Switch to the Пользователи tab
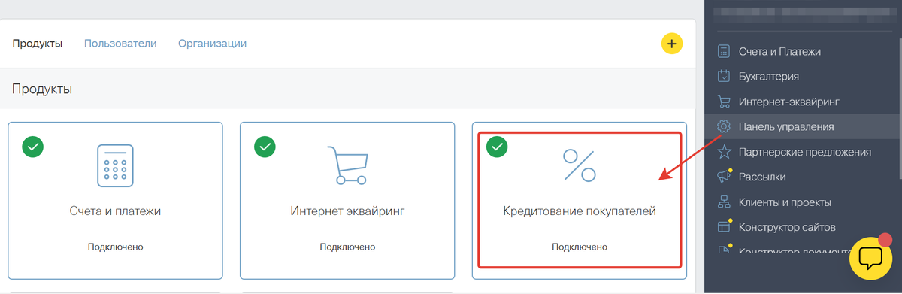Viewport: 902px width, 294px height. pyautogui.click(x=120, y=44)
